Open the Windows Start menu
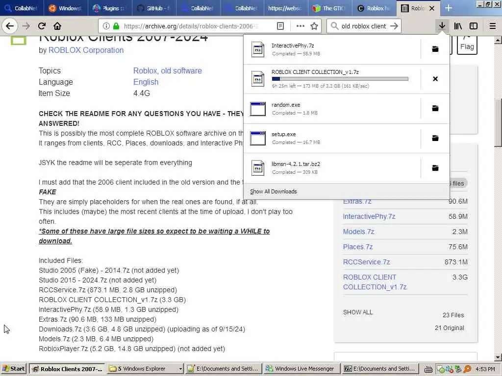Viewport: 502px width, 376px height. (x=14, y=369)
